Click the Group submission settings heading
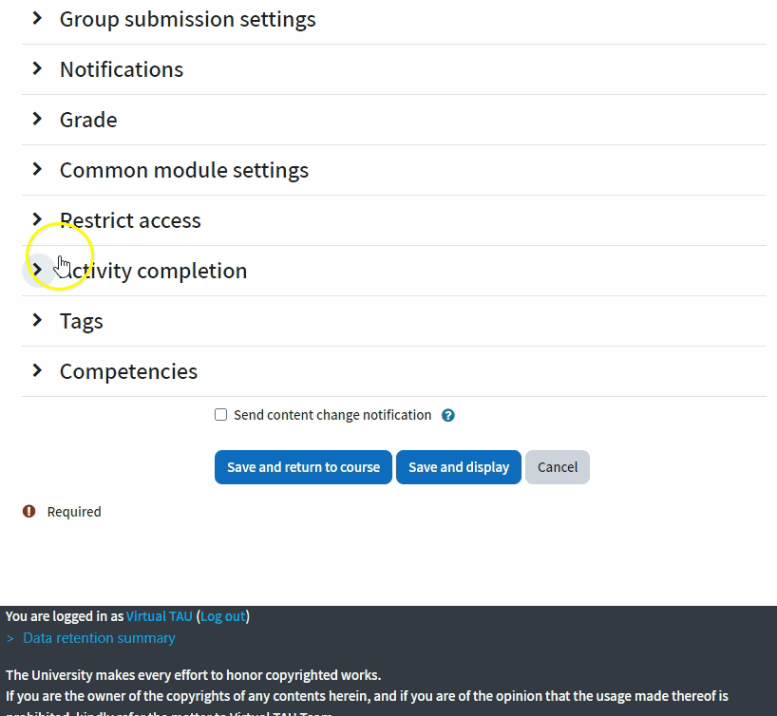This screenshot has width=777, height=716. [188, 19]
